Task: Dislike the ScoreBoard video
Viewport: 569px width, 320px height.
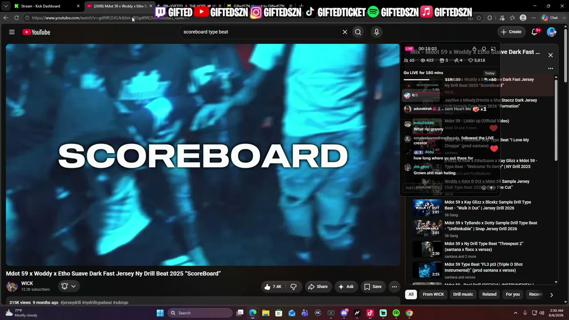Action: [x=293, y=287]
